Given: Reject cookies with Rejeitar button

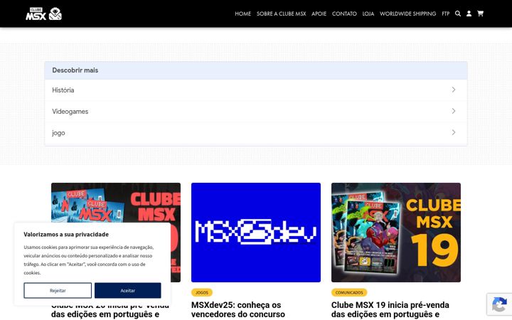Looking at the screenshot, I should (x=58, y=291).
